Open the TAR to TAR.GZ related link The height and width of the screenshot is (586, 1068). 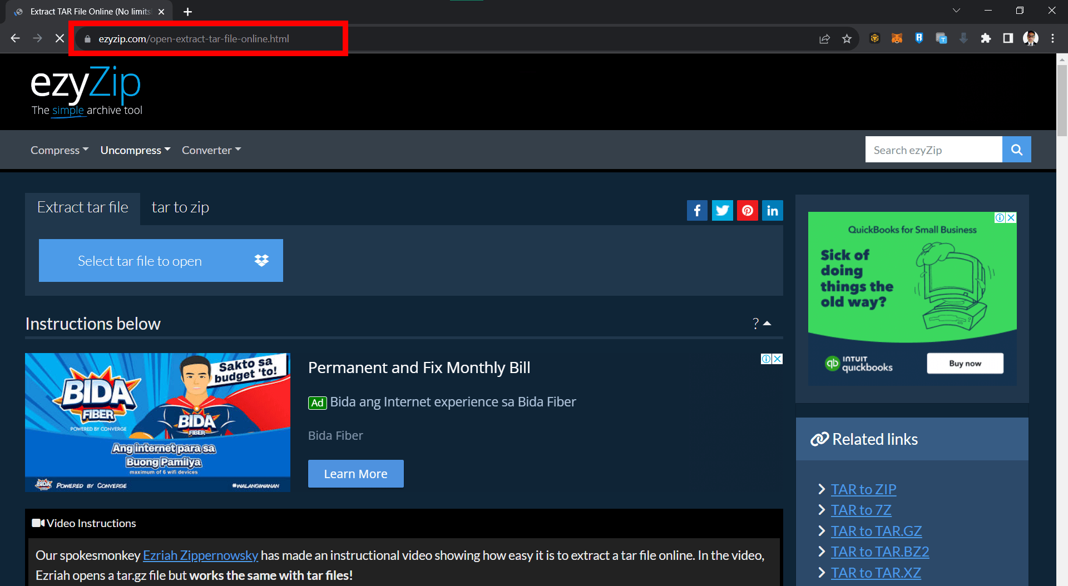[876, 530]
